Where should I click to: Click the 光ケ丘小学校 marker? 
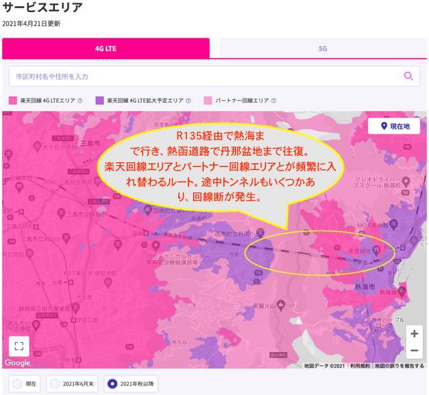[x=38, y=146]
